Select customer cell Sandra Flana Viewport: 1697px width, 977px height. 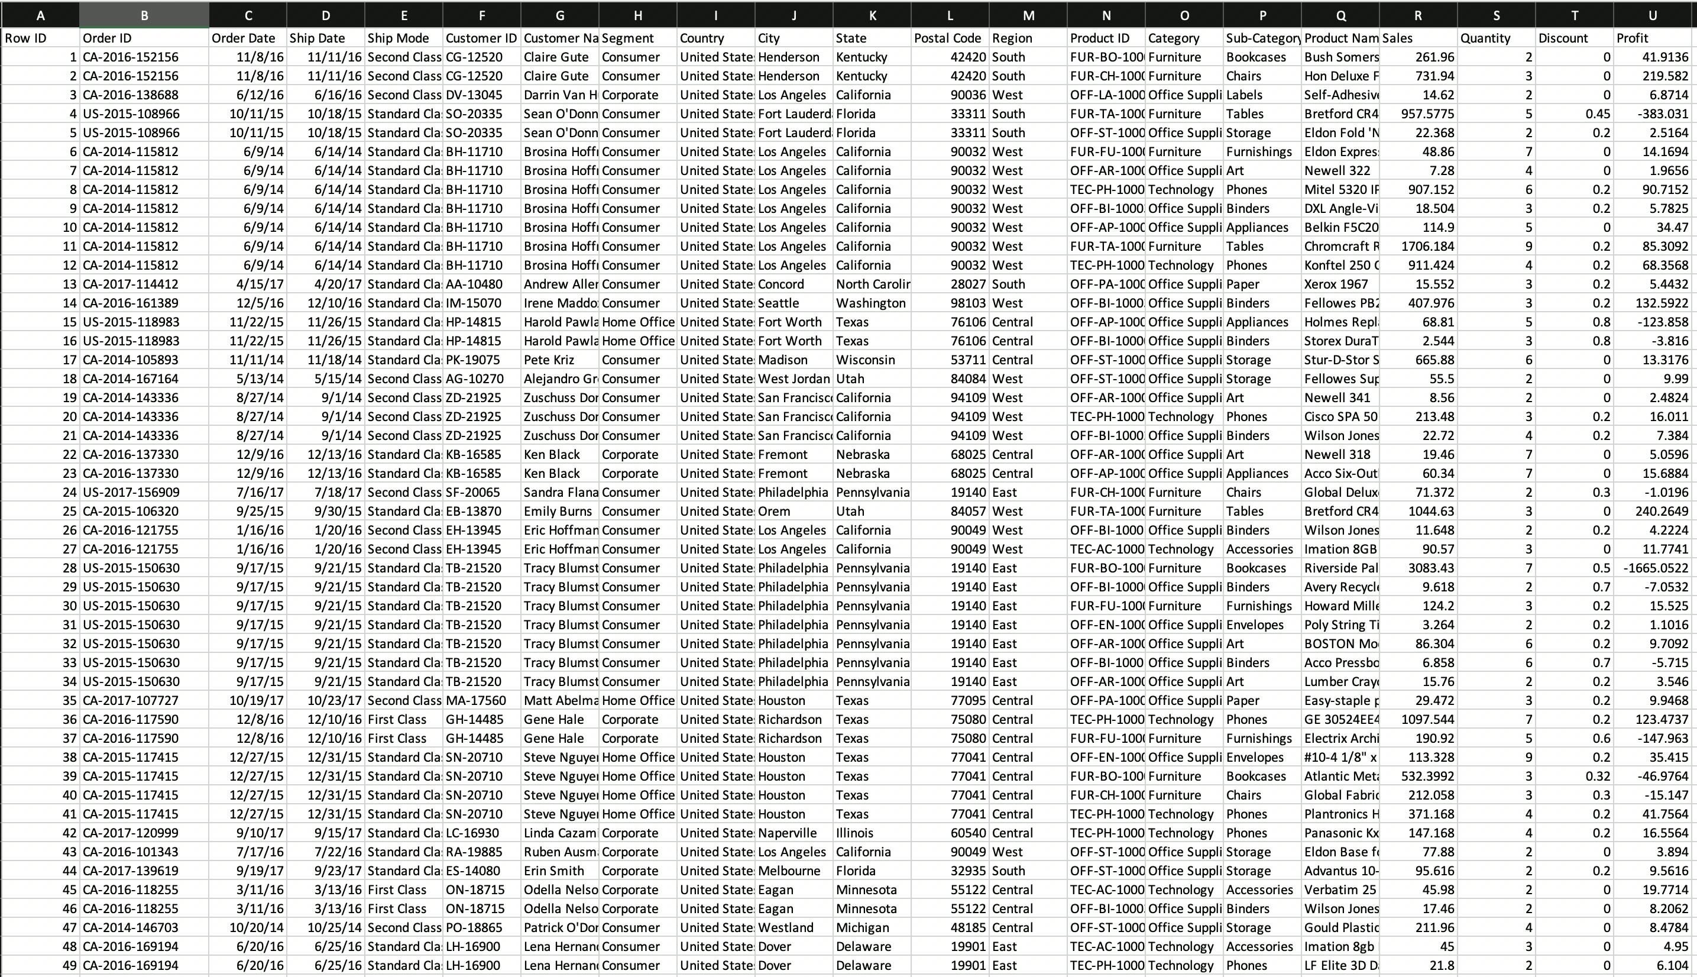tap(560, 492)
